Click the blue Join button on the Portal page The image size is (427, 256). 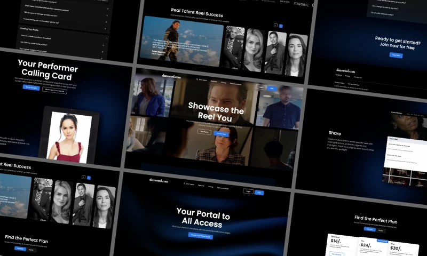(x=259, y=193)
